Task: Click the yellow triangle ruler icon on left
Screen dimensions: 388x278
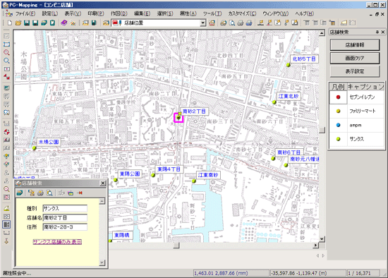Action: (6, 208)
